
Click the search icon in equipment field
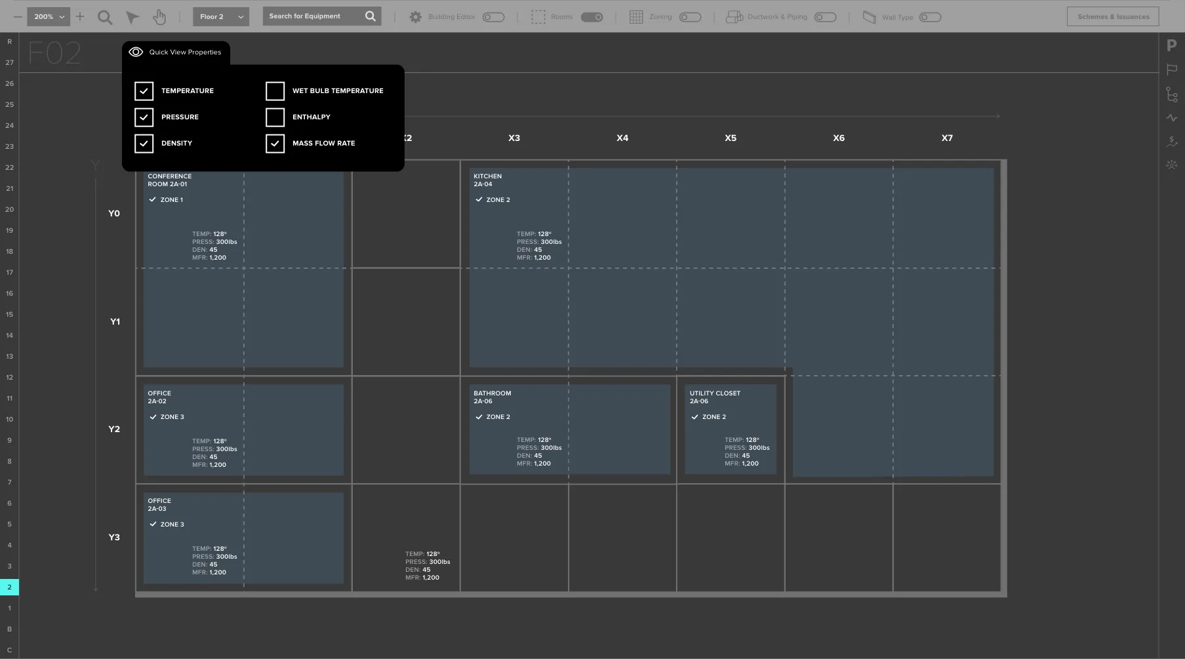(371, 16)
